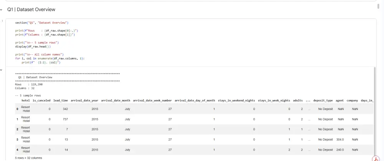
Task: Click the deposit_type column header
Action: pyautogui.click(x=323, y=100)
